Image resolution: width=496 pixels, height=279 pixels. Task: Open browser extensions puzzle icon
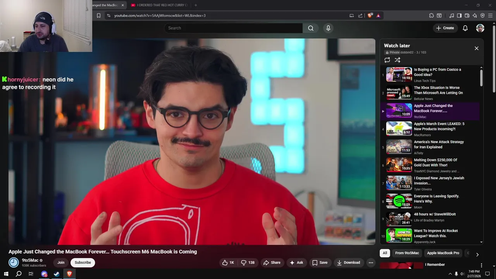[431, 15]
